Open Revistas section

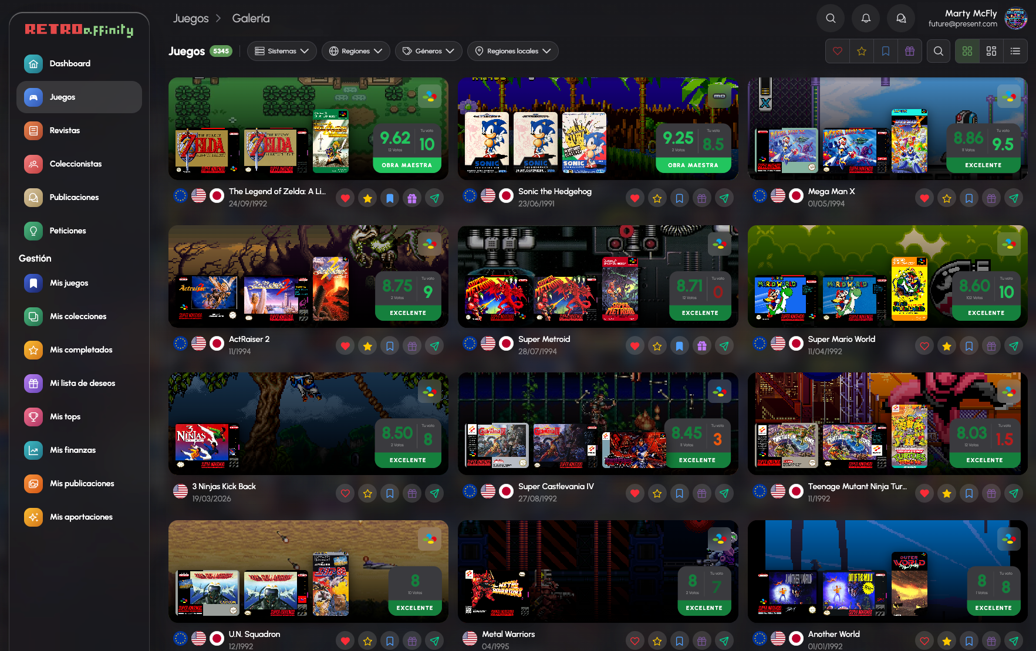point(79,130)
